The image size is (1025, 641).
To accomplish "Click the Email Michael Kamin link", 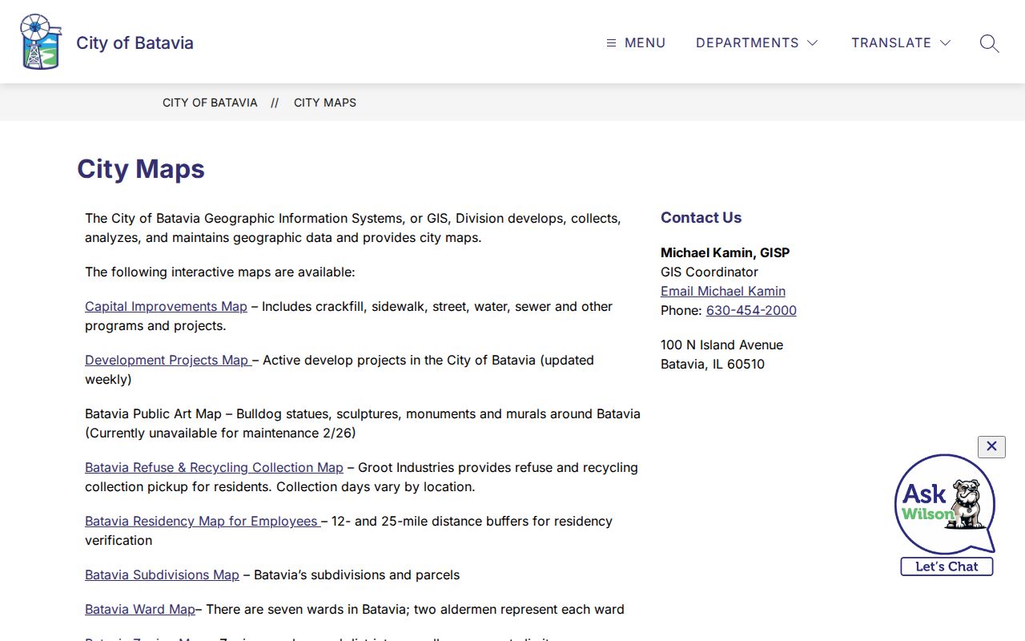I will tap(723, 292).
